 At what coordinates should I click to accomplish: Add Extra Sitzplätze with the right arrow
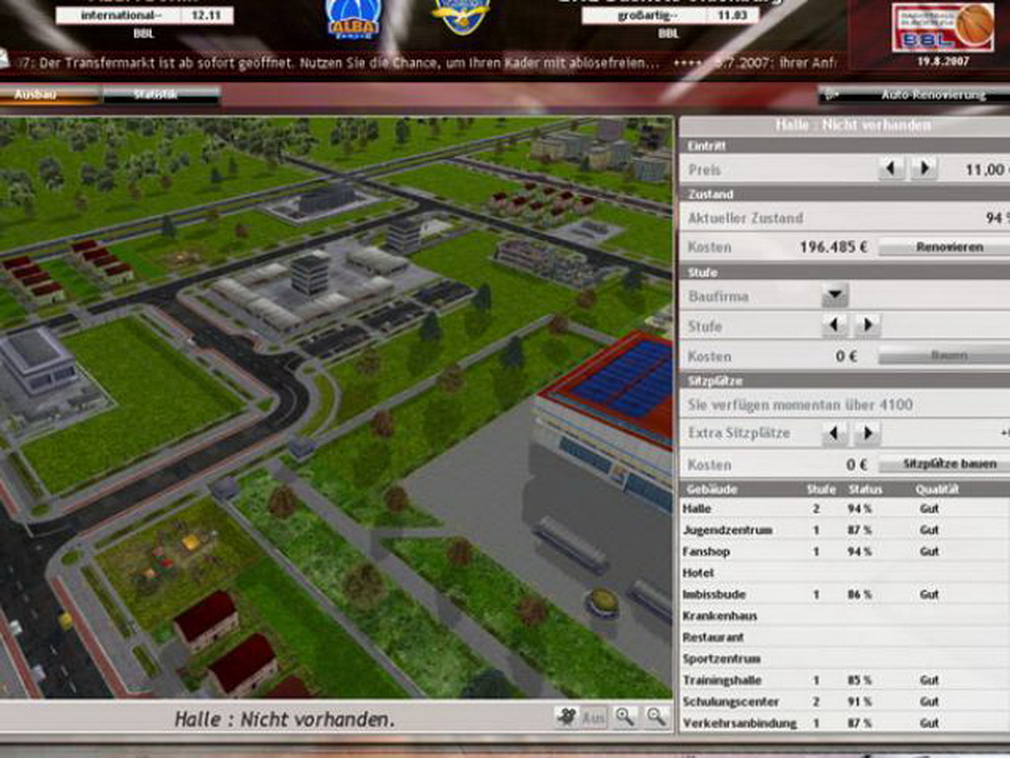[x=867, y=433]
